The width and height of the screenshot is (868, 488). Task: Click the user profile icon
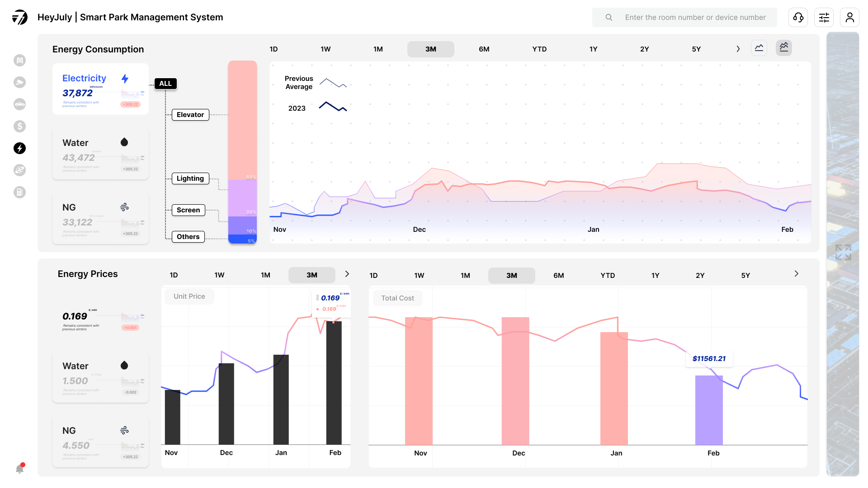pyautogui.click(x=849, y=18)
